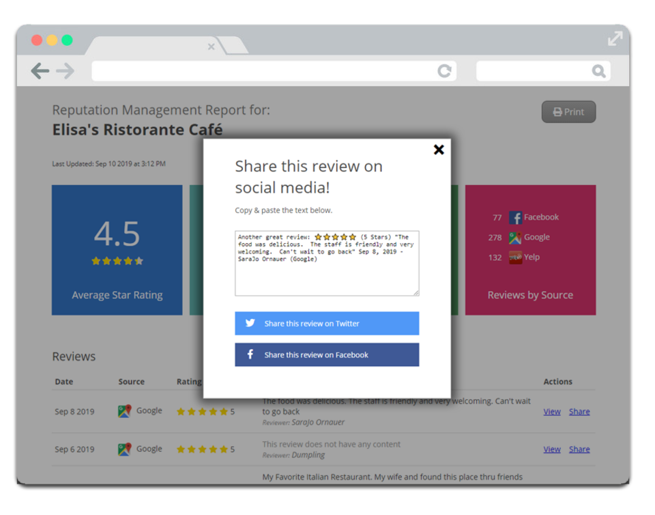The image size is (655, 515).
Task: Click the five-star rating in Sep 6 row
Action: [x=202, y=449]
